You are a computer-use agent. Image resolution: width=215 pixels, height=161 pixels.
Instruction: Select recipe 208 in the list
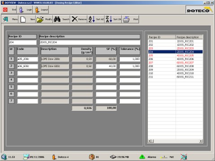click(x=175, y=66)
